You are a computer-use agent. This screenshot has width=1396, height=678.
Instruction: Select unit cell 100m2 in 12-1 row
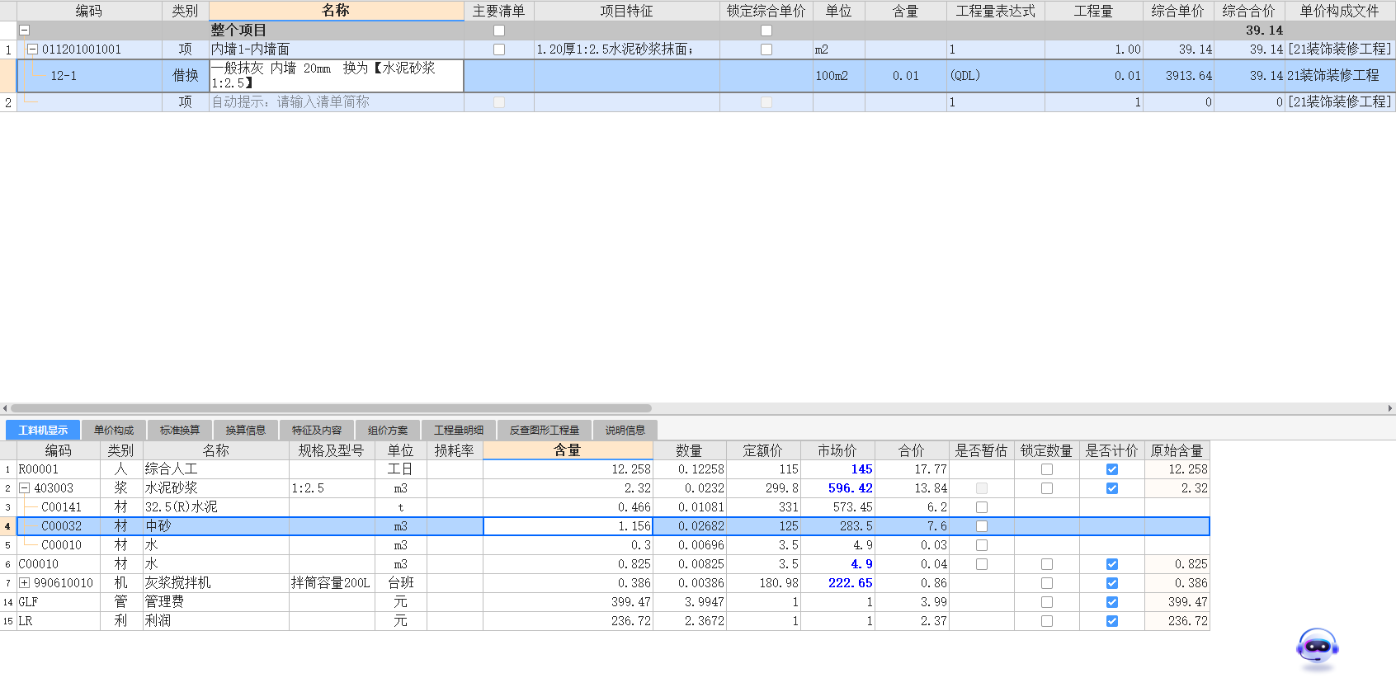pos(838,75)
